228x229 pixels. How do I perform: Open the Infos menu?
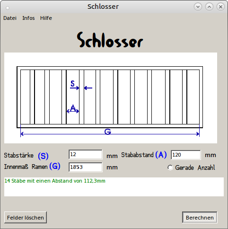point(28,18)
